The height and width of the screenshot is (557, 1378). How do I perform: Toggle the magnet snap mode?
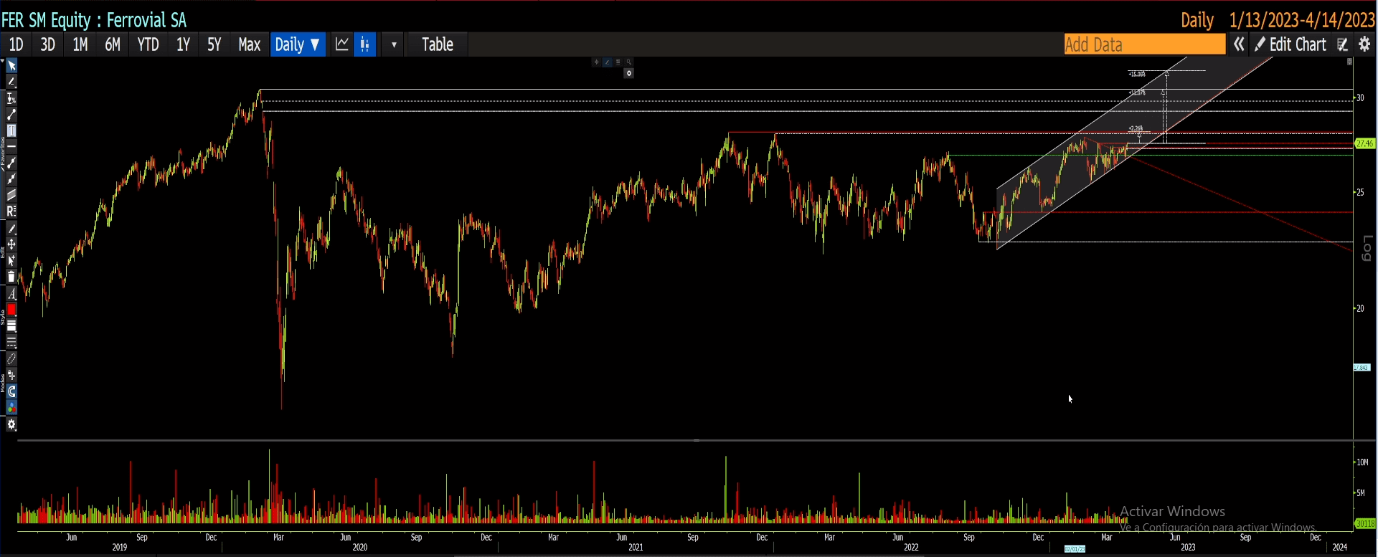(11, 391)
